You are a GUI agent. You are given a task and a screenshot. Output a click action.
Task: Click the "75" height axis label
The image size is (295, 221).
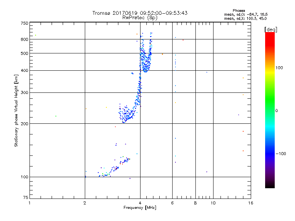pyautogui.click(x=26, y=197)
